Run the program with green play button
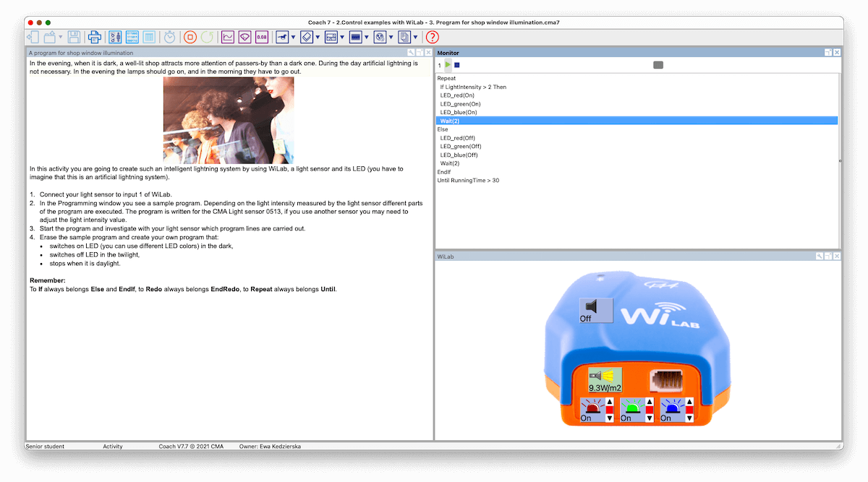 coord(448,65)
